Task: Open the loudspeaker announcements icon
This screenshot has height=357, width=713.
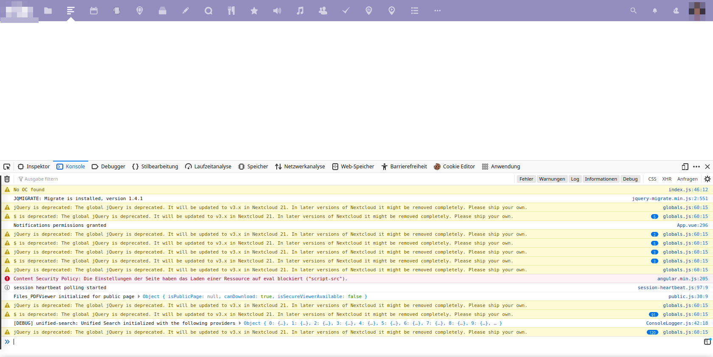Action: click(x=277, y=11)
